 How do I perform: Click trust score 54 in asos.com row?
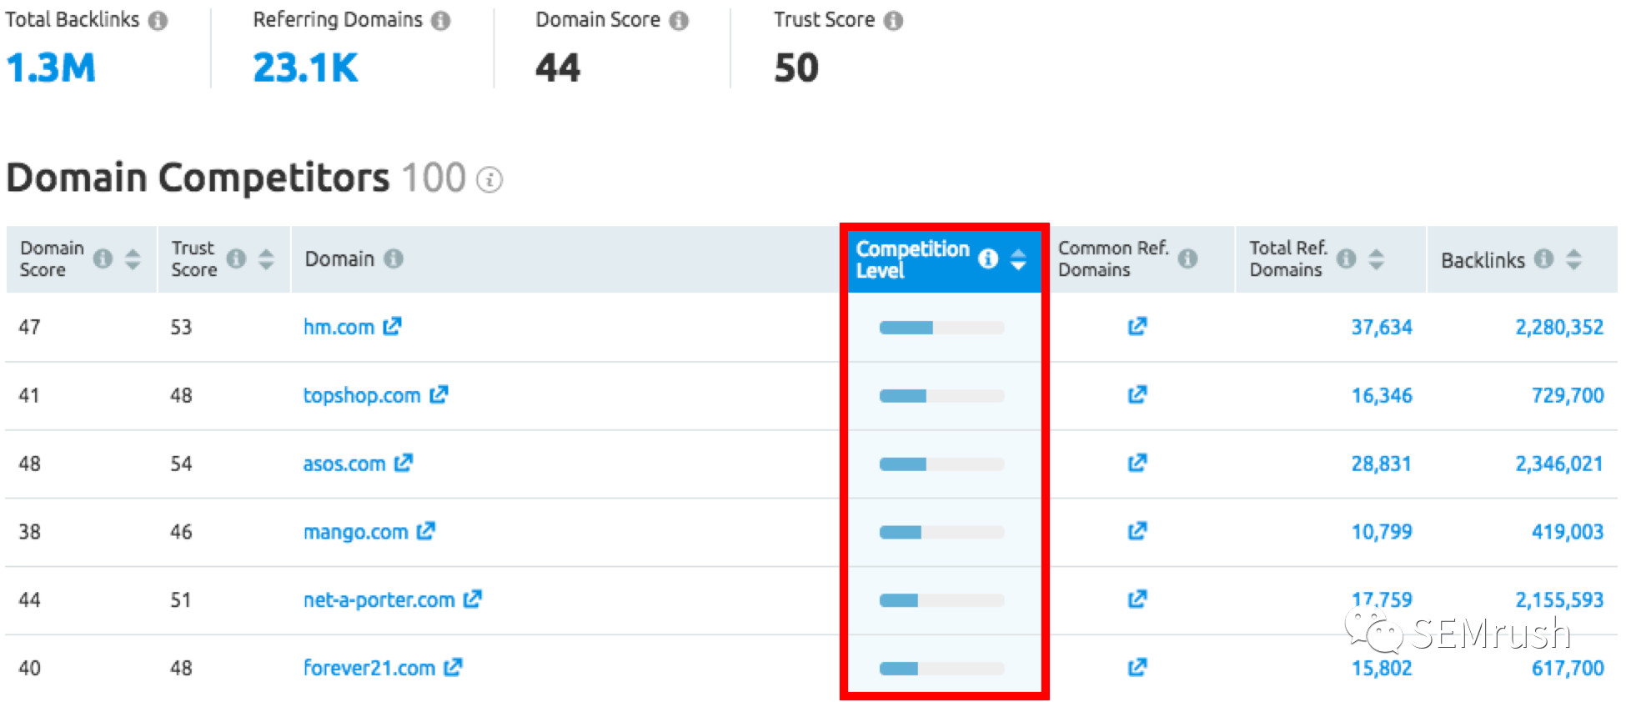pos(181,464)
